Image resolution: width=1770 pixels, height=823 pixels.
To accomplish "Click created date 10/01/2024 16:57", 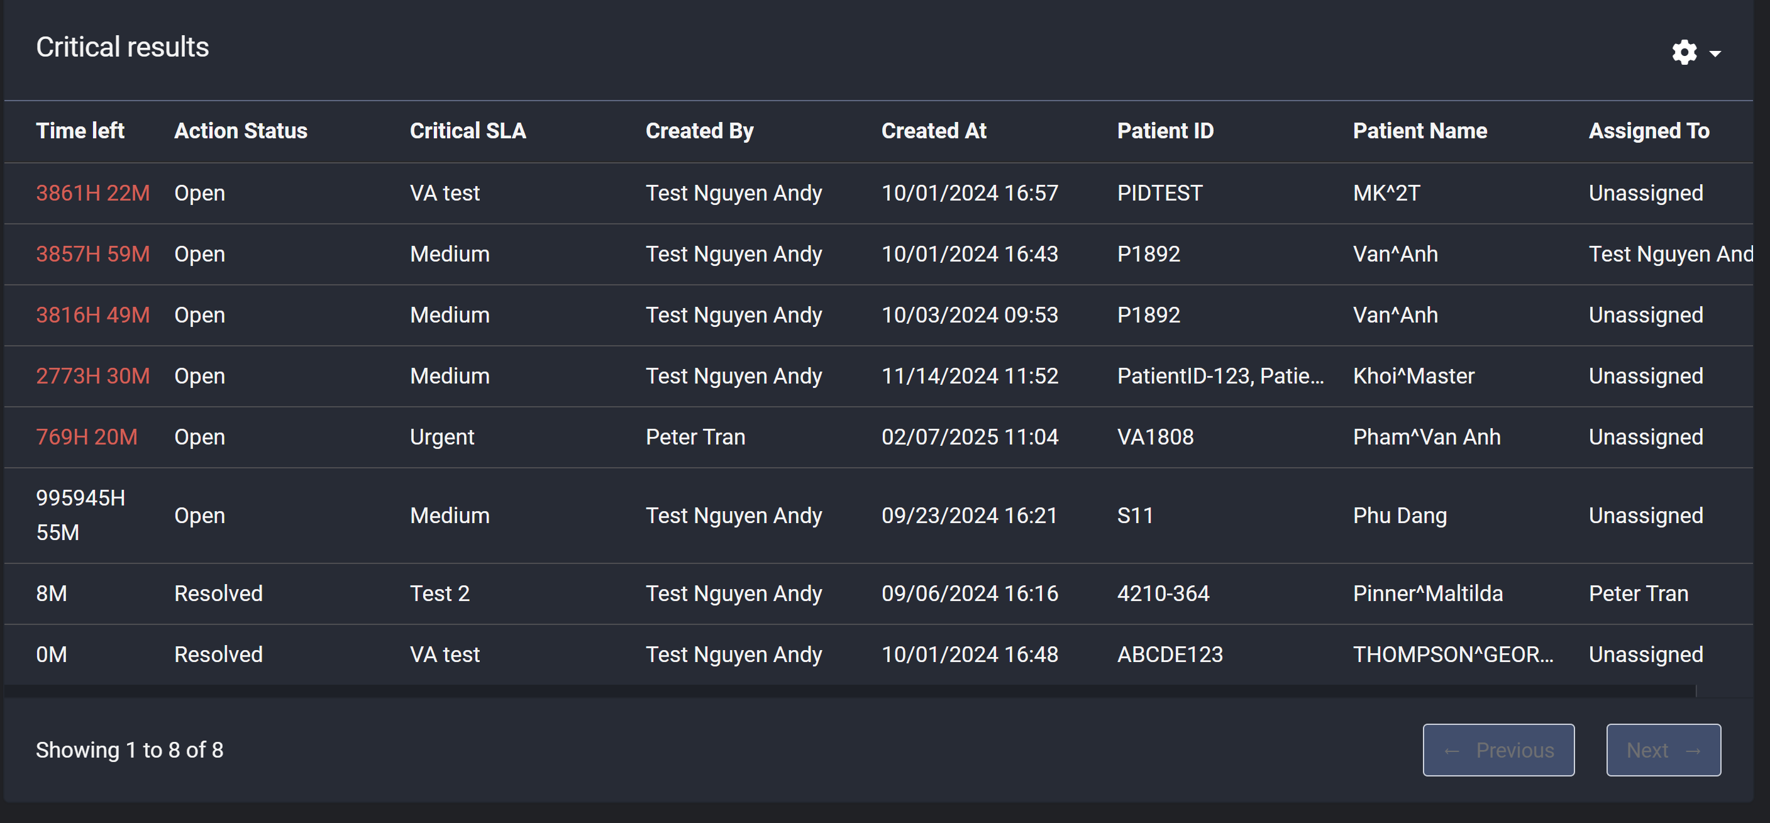I will click(x=970, y=193).
